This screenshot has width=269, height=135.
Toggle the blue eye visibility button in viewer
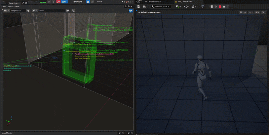click(x=131, y=11)
